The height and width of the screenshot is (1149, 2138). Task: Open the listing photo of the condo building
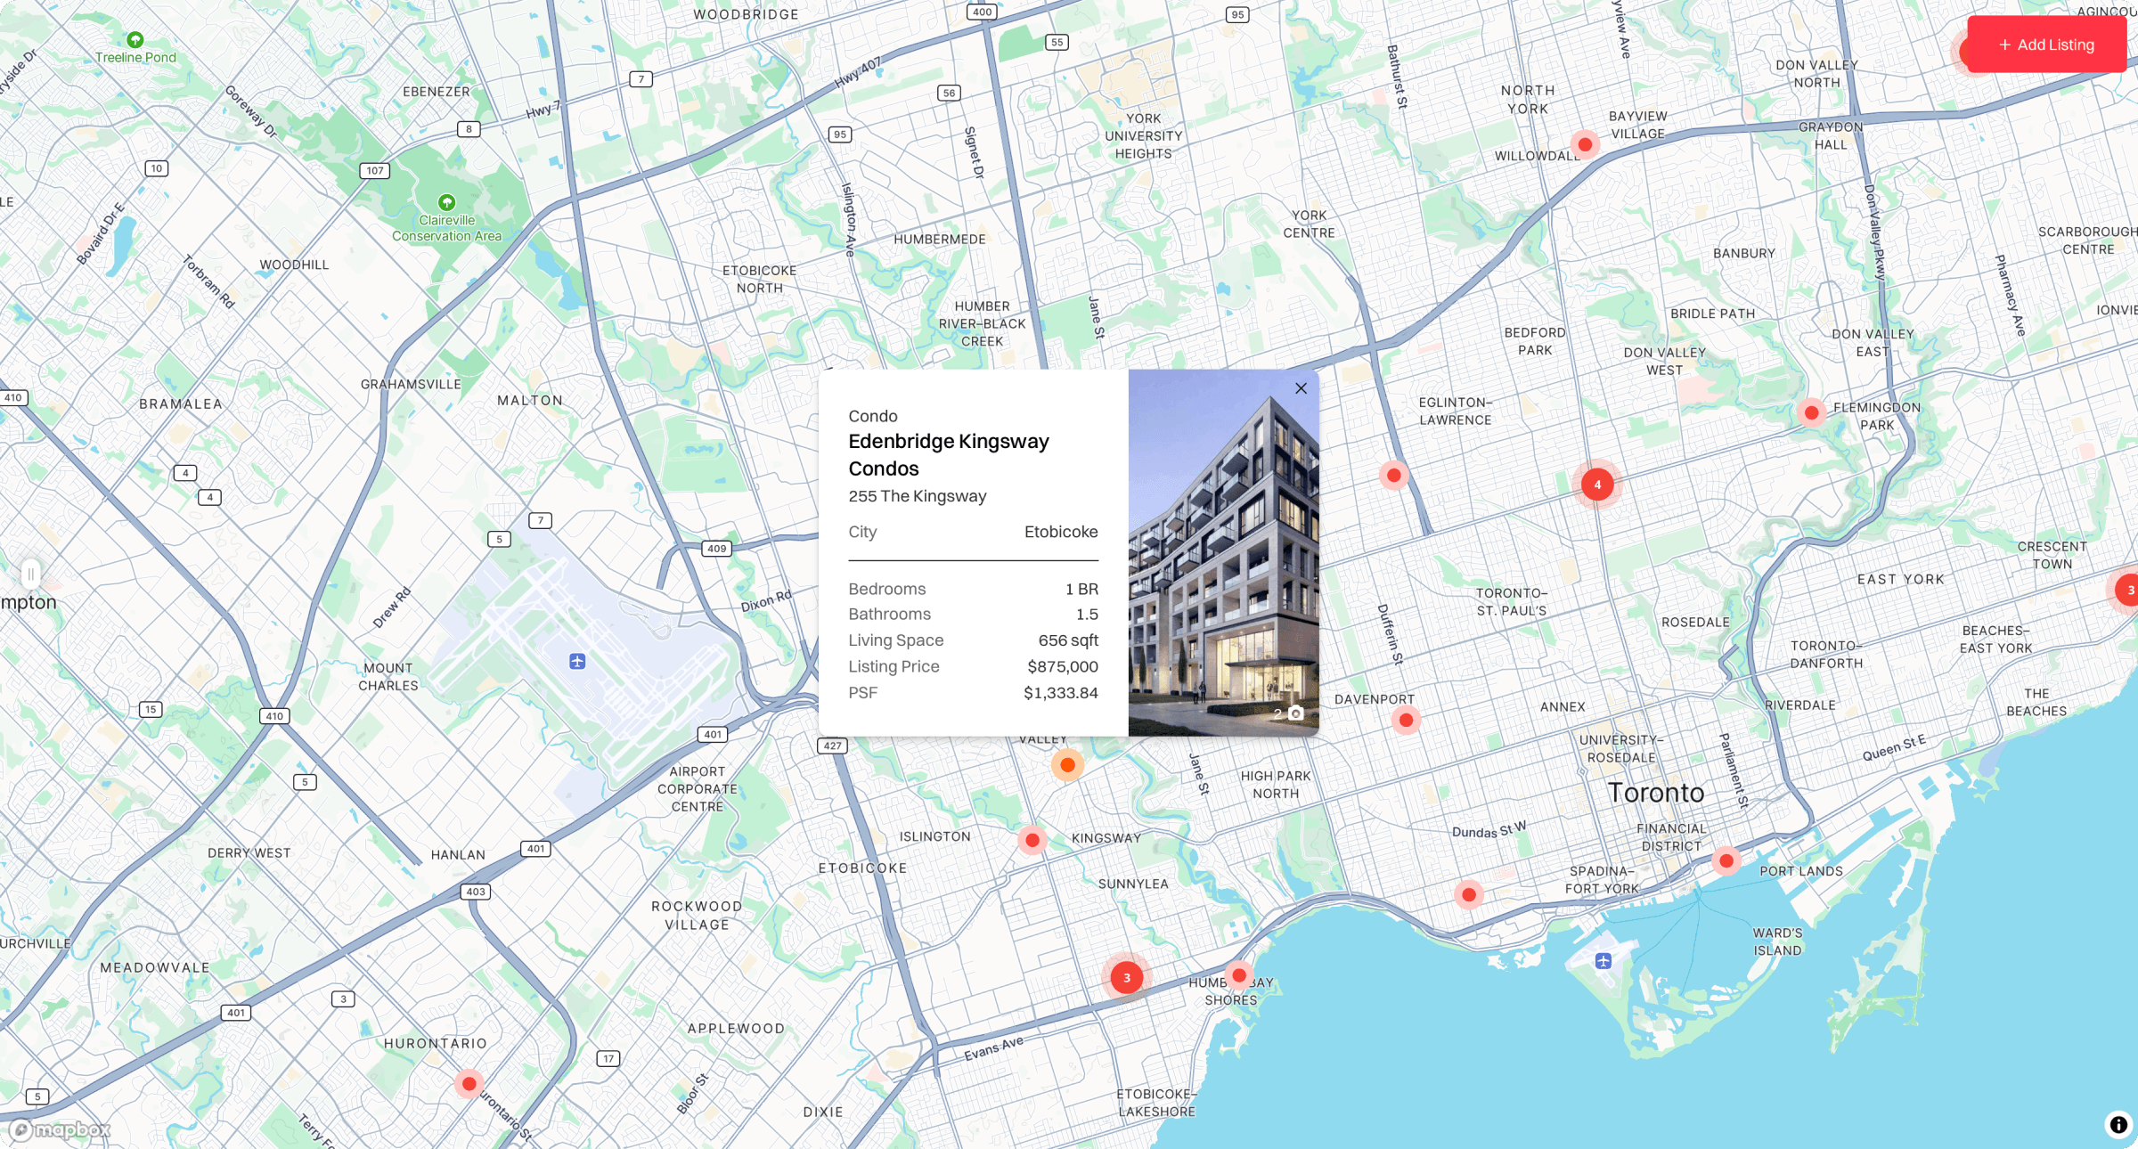[x=1223, y=552]
